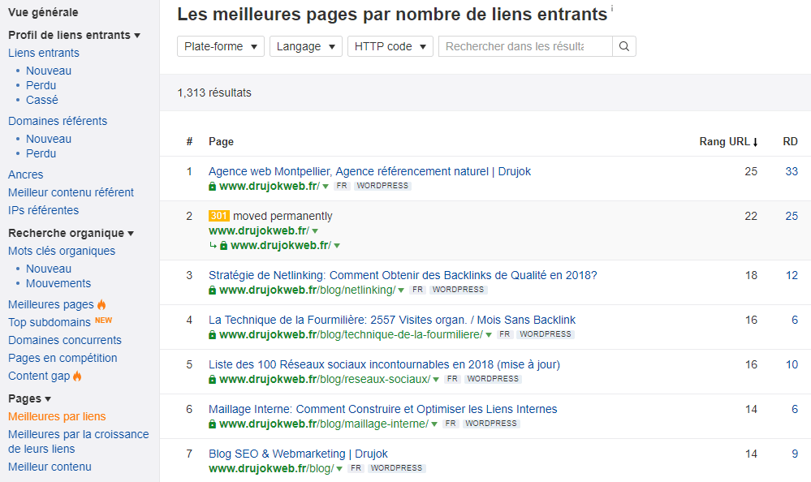
Task: Open the Blog SEO & Webmarketing title link
Action: pos(298,454)
